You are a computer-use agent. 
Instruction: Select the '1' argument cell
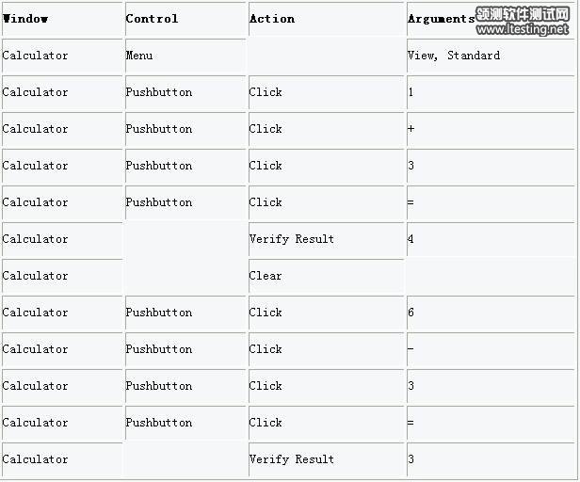[411, 92]
